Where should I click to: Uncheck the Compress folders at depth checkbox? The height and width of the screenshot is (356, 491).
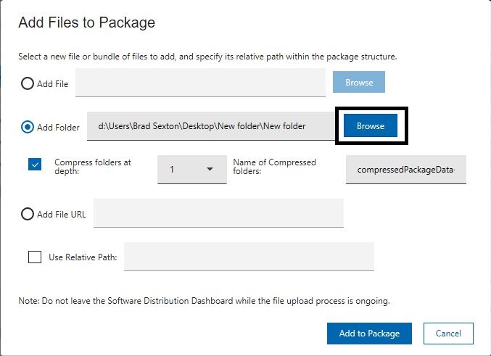[35, 164]
